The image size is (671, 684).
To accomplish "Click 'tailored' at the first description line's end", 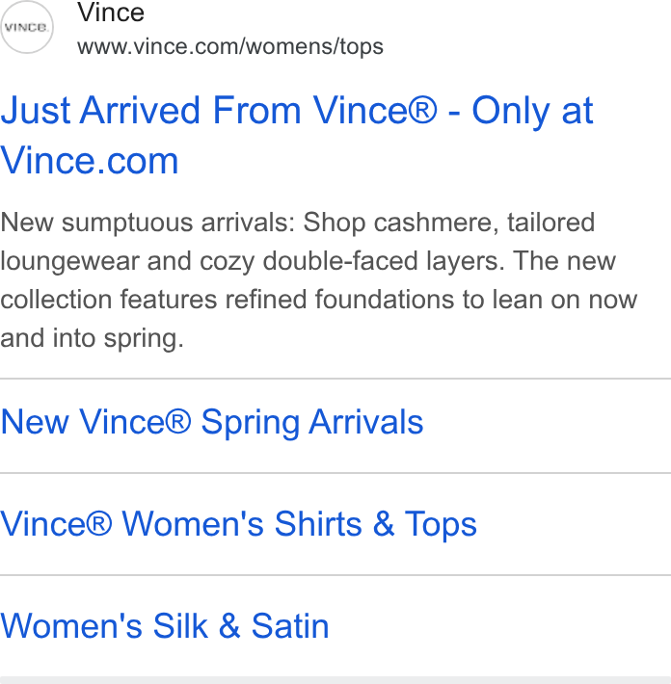I will pos(550,223).
